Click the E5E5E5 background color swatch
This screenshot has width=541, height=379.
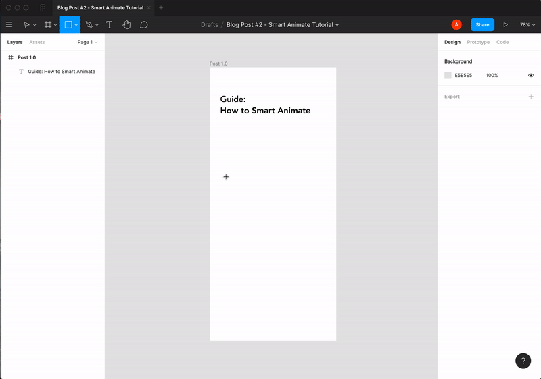[448, 75]
